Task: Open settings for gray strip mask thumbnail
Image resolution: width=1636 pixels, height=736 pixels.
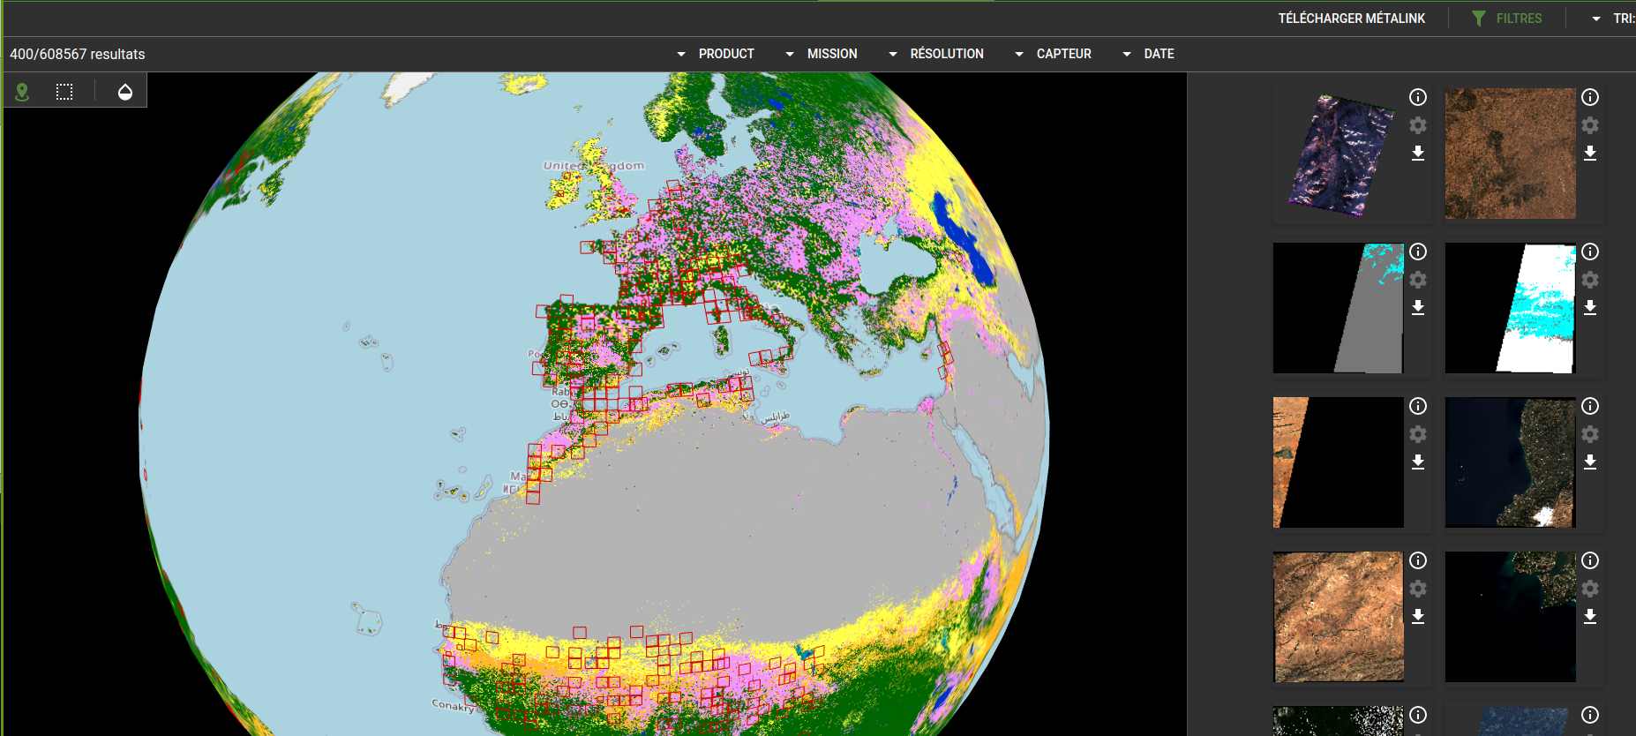Action: point(1418,280)
